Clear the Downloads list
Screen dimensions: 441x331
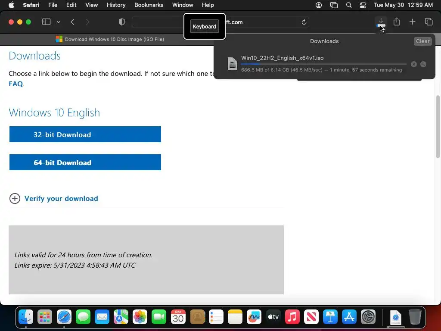[x=422, y=41]
